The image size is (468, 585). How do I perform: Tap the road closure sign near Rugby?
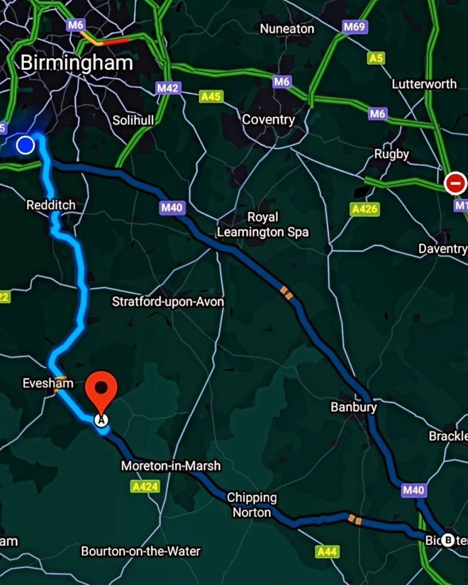click(x=455, y=183)
